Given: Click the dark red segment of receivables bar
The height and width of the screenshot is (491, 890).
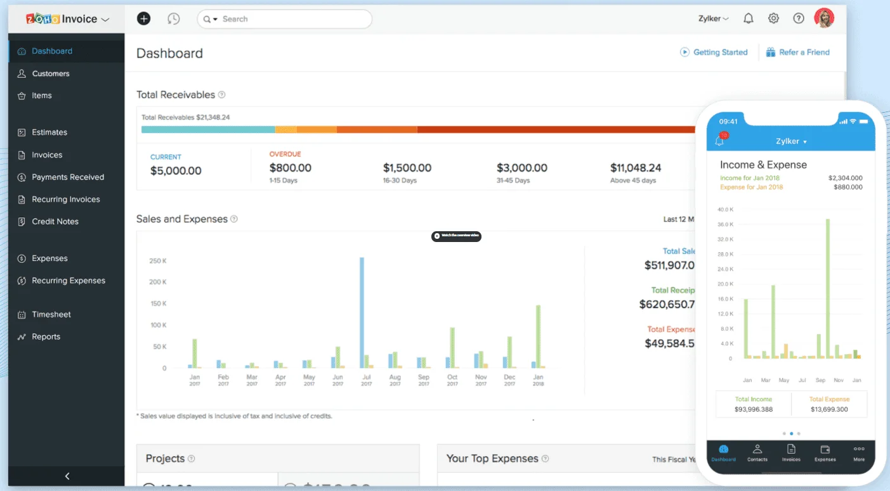Looking at the screenshot, I should click(556, 129).
